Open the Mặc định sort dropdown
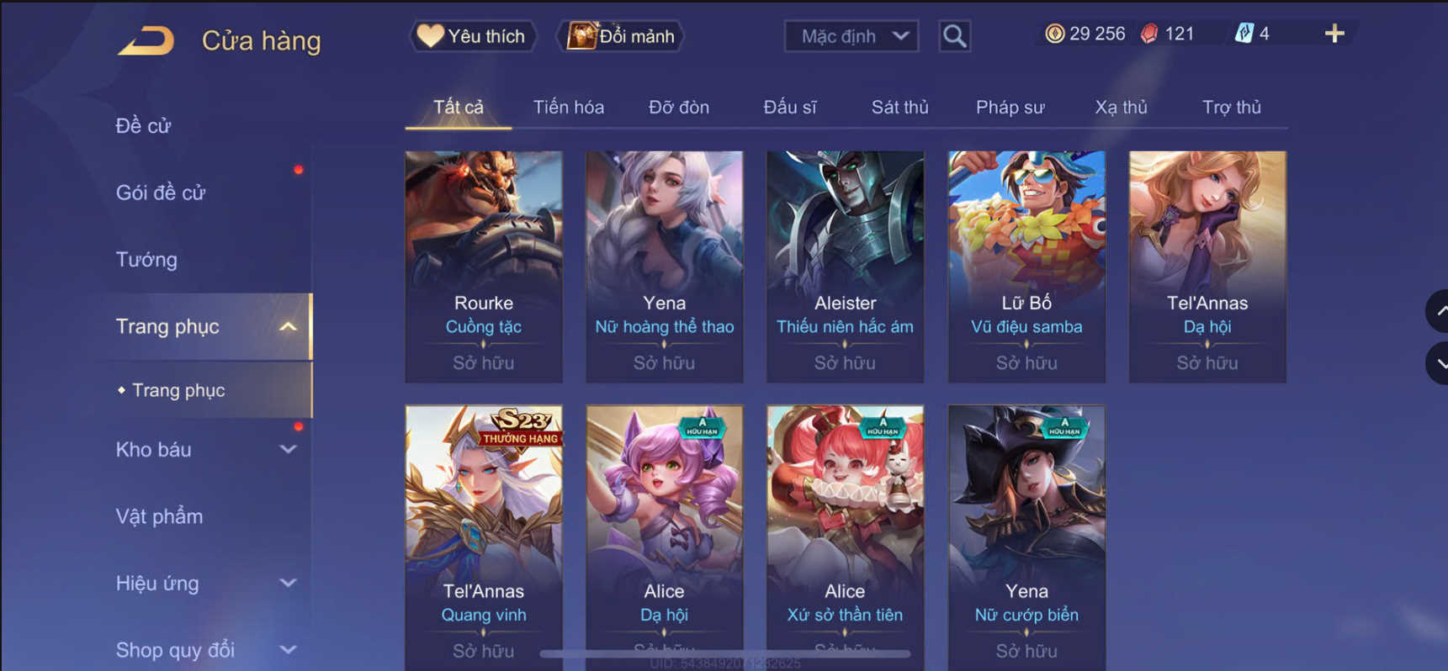The image size is (1448, 671). 851,36
